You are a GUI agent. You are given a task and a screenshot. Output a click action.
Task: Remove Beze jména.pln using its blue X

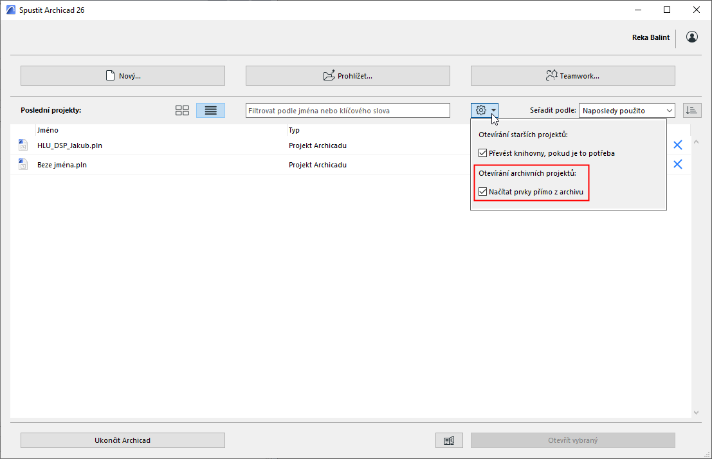click(677, 164)
